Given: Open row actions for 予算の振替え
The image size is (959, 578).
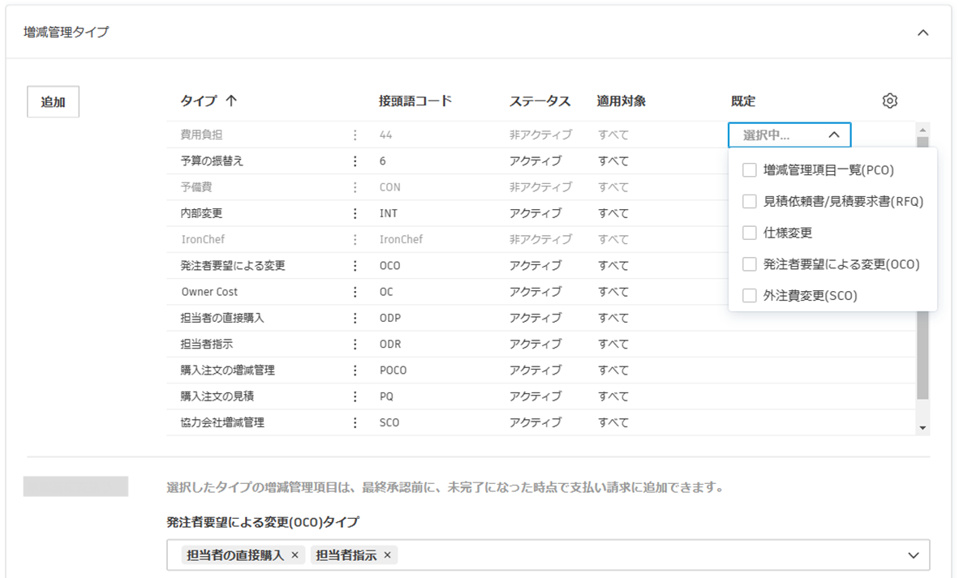Looking at the screenshot, I should click(355, 161).
